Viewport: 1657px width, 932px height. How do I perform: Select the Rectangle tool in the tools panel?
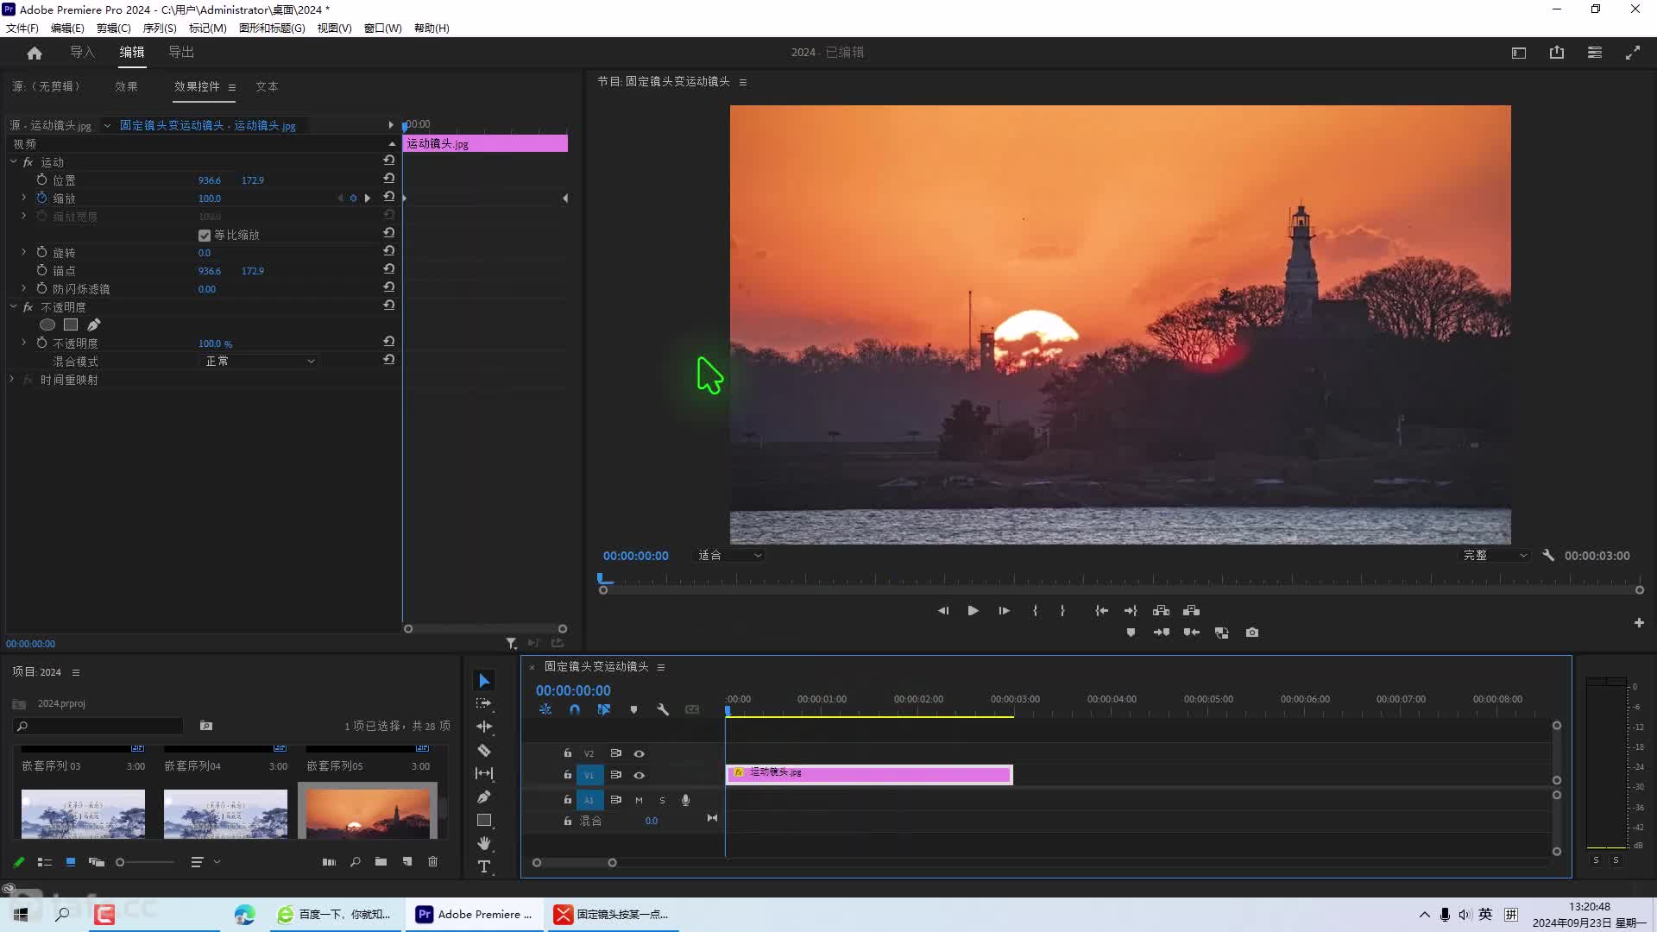(x=484, y=820)
